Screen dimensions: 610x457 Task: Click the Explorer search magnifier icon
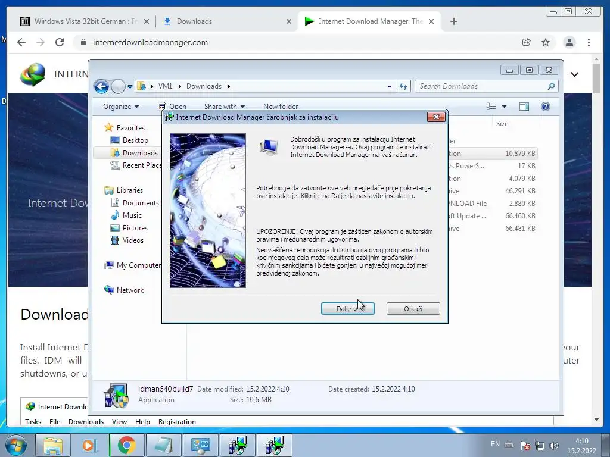tap(551, 86)
